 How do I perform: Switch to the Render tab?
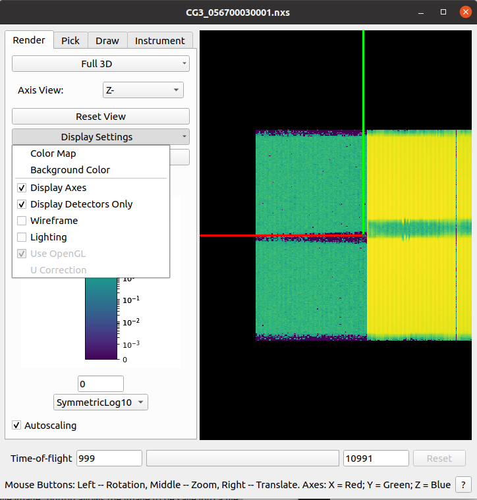29,40
